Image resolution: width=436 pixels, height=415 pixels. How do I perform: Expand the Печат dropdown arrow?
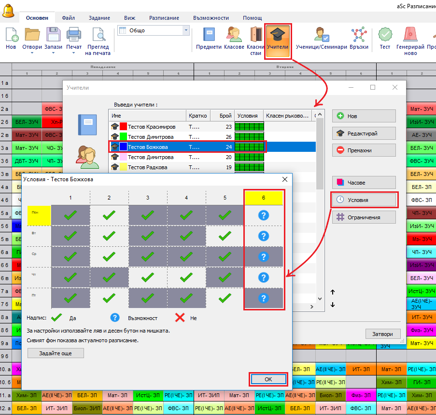pyautogui.click(x=73, y=53)
